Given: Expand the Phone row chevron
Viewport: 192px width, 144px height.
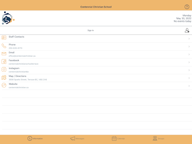Looking at the screenshot, I should (189, 46).
